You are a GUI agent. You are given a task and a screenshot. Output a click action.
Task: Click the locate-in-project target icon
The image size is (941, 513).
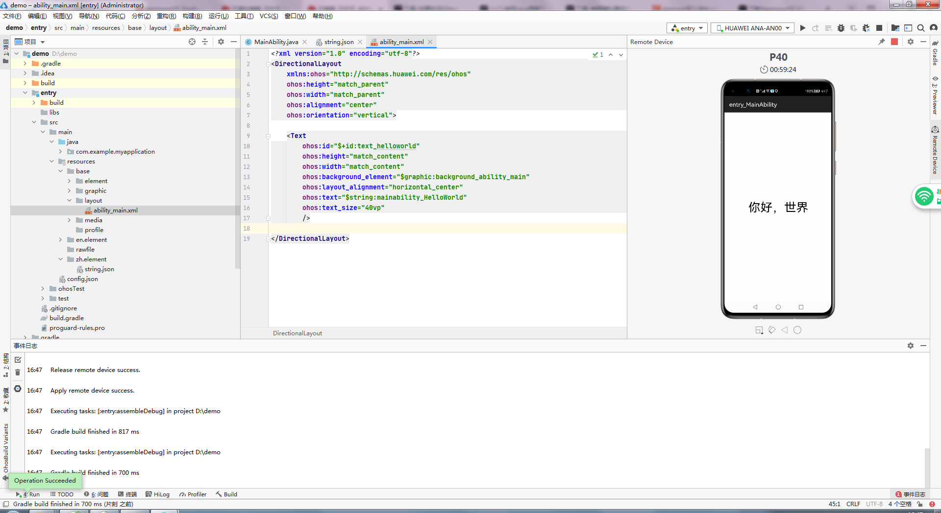pyautogui.click(x=192, y=42)
